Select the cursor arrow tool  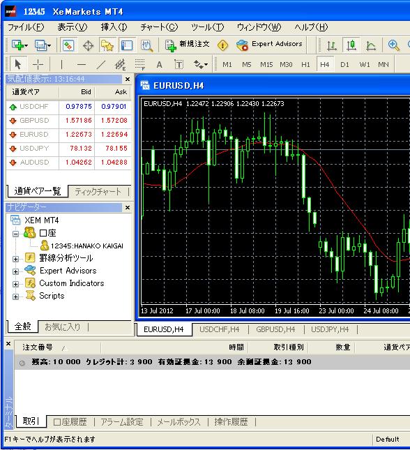click(x=18, y=64)
